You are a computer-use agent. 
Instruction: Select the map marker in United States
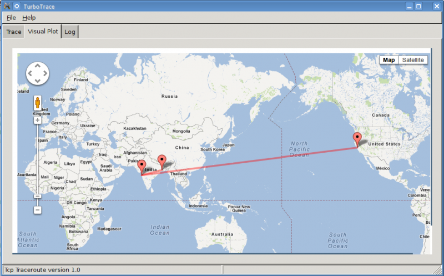pos(357,139)
